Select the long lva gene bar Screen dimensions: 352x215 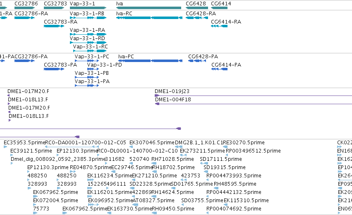click(x=148, y=8)
